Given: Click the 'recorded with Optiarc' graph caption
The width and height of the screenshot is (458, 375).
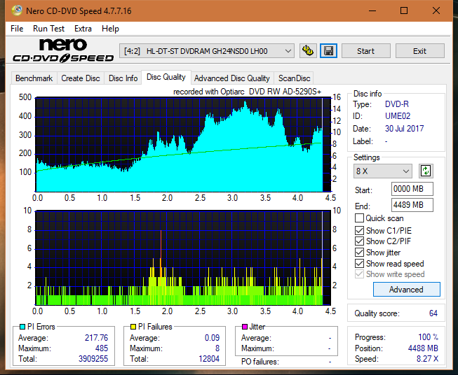Looking at the screenshot, I should tap(247, 92).
